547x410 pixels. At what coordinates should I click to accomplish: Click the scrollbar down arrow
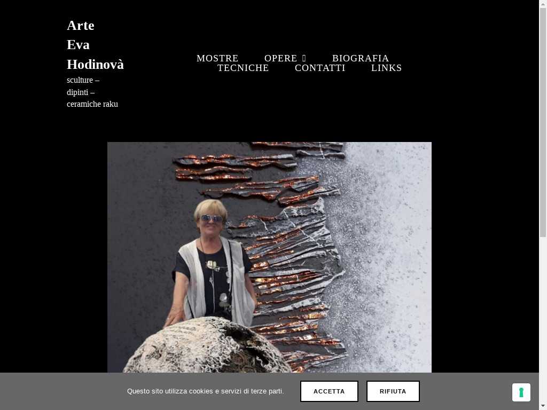click(x=543, y=406)
